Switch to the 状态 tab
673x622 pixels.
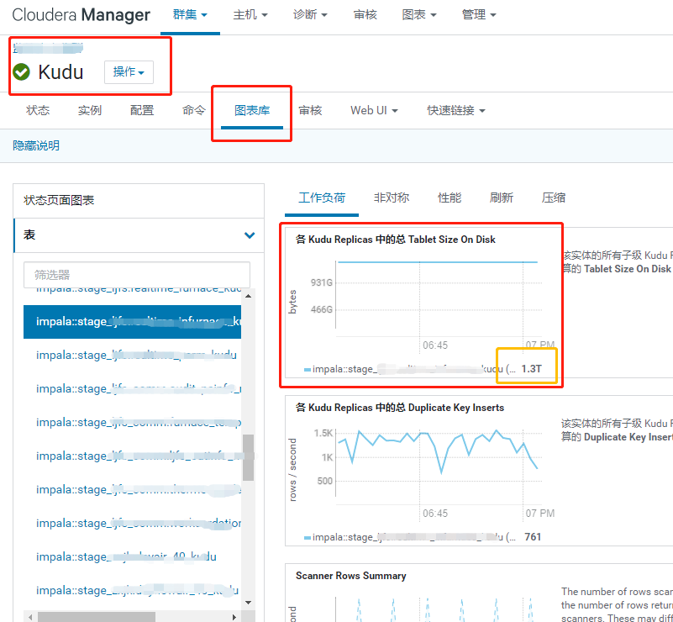tap(38, 110)
